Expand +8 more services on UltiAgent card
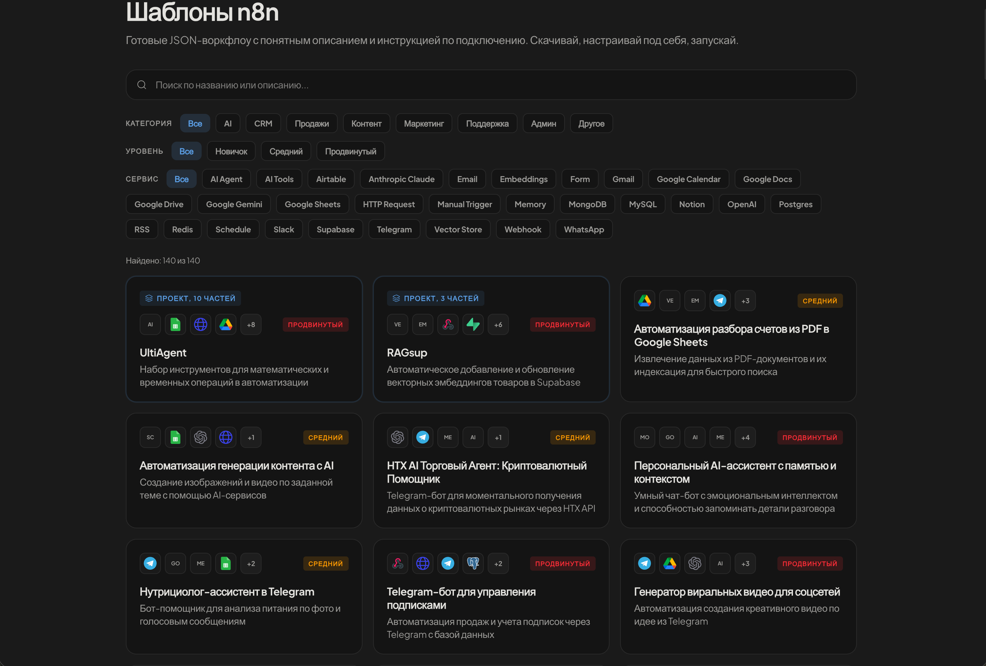Image resolution: width=986 pixels, height=666 pixels. click(x=251, y=324)
